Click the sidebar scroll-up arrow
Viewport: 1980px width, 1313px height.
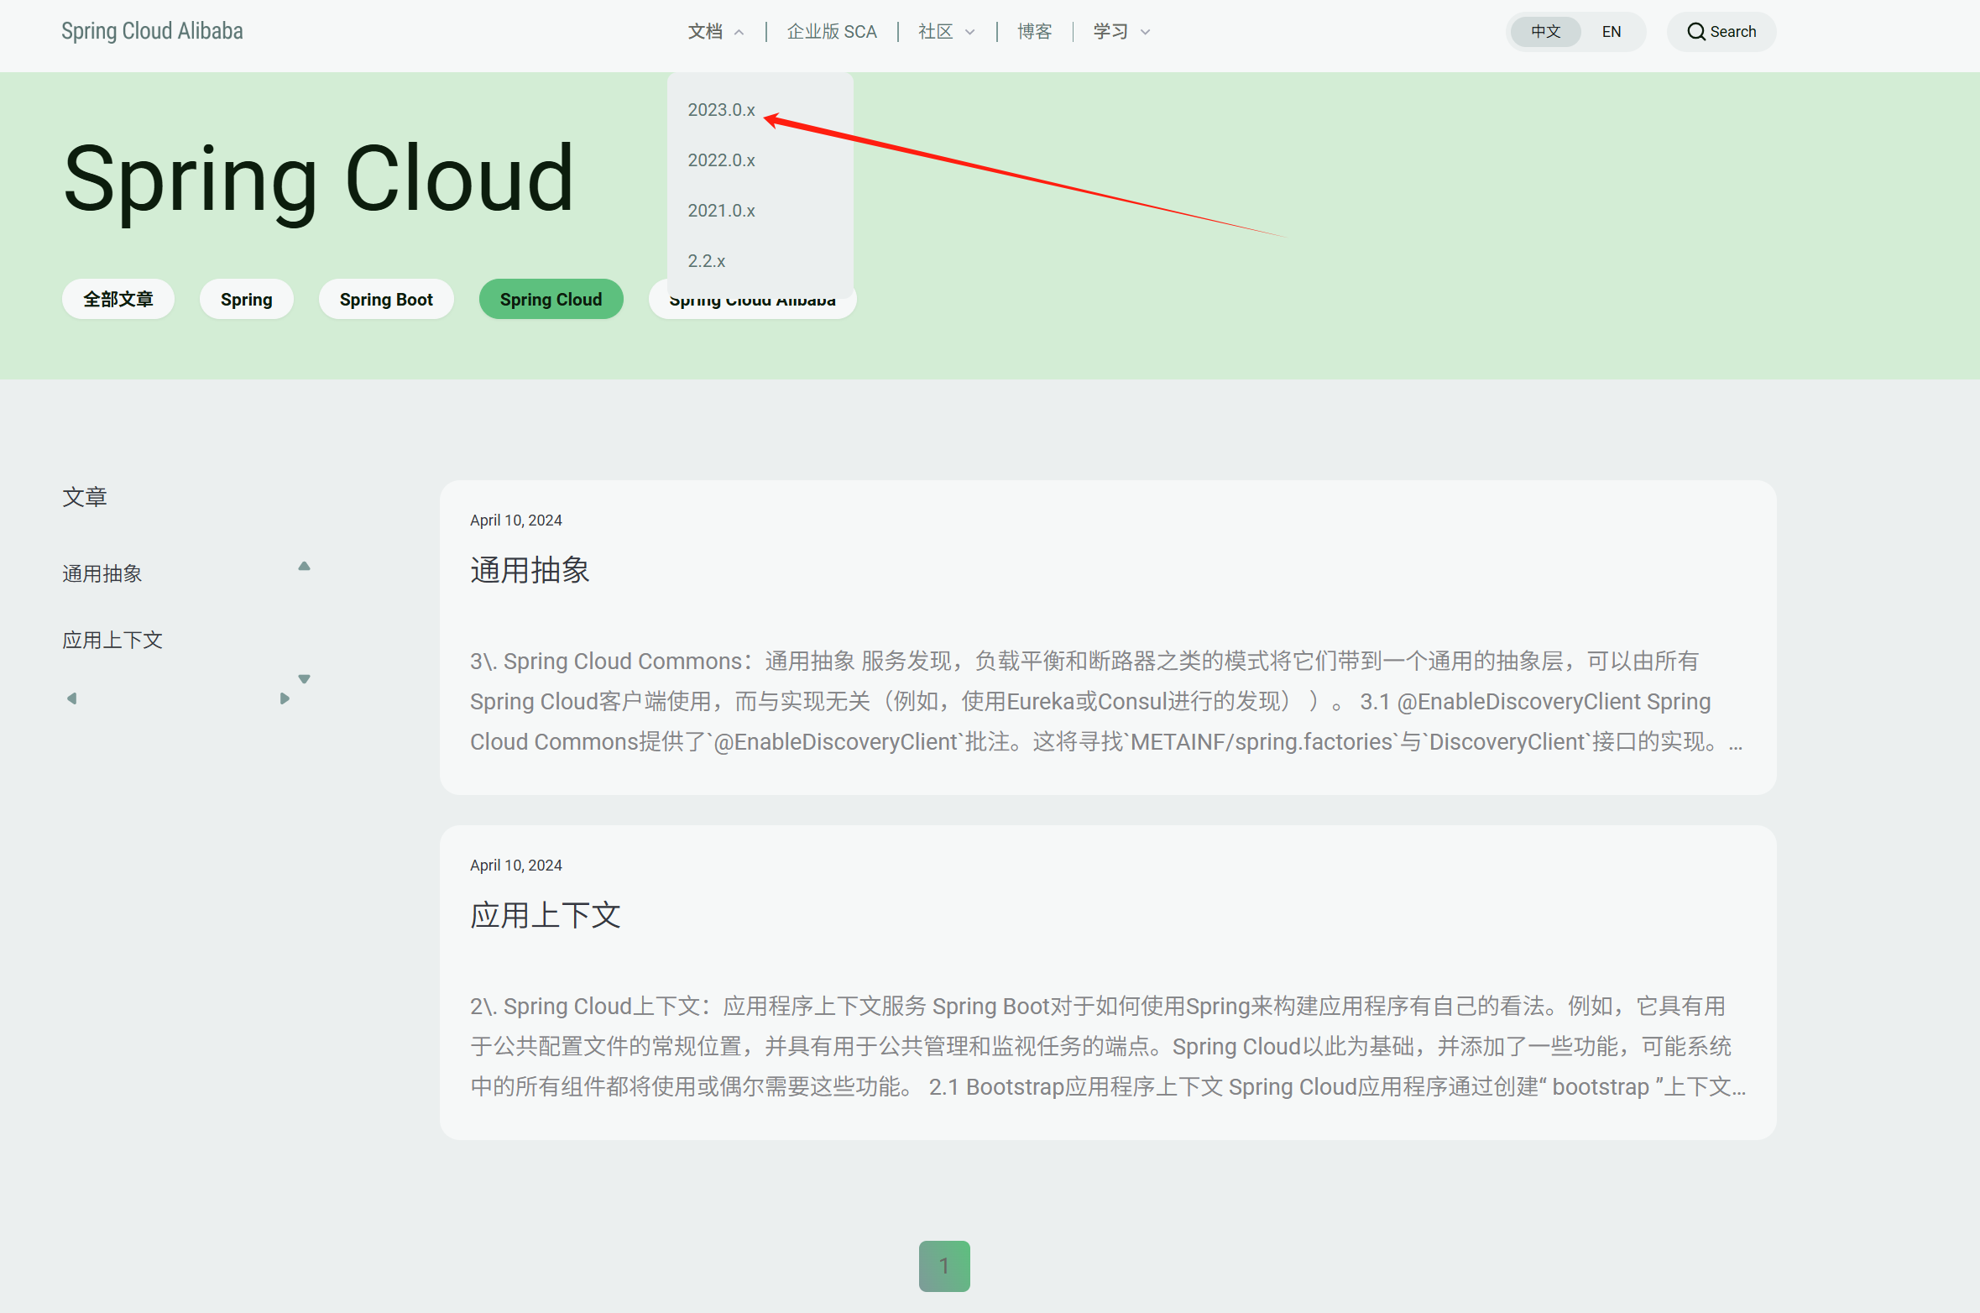click(305, 567)
